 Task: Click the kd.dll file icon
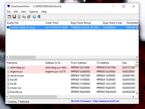(8, 84)
